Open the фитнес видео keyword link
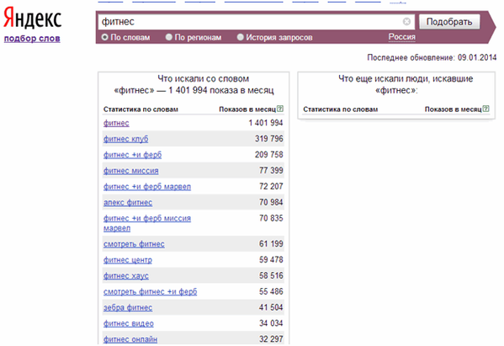Image resolution: width=504 pixels, height=346 pixels. 129,323
